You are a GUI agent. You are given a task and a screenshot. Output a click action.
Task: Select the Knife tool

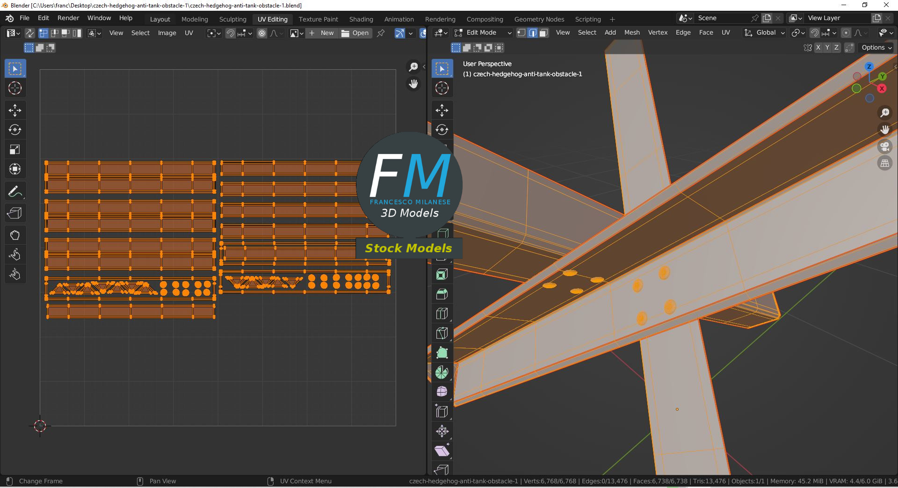point(442,333)
